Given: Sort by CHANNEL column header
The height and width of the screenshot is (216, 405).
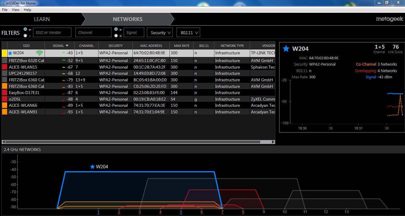Looking at the screenshot, I should pyautogui.click(x=86, y=46).
